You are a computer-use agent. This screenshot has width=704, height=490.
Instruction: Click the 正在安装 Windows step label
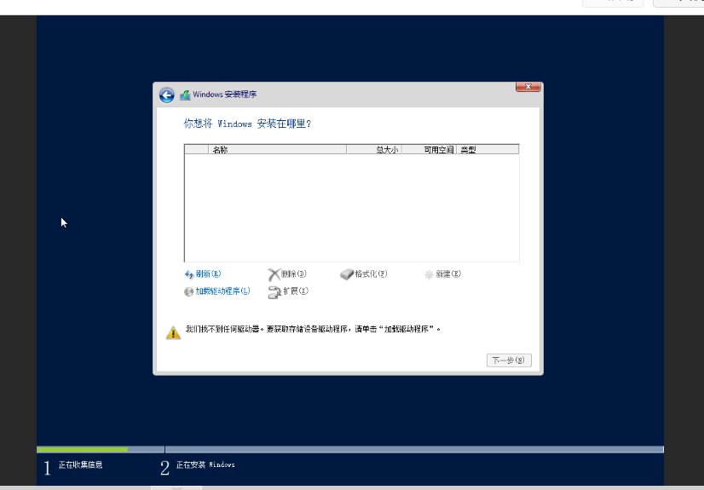pyautogui.click(x=205, y=465)
